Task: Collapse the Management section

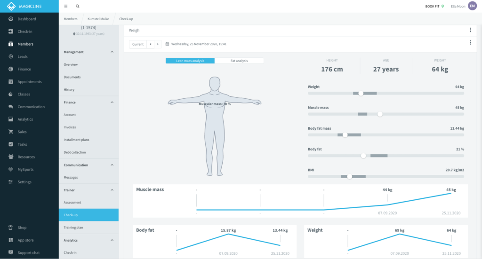Action: (112, 52)
